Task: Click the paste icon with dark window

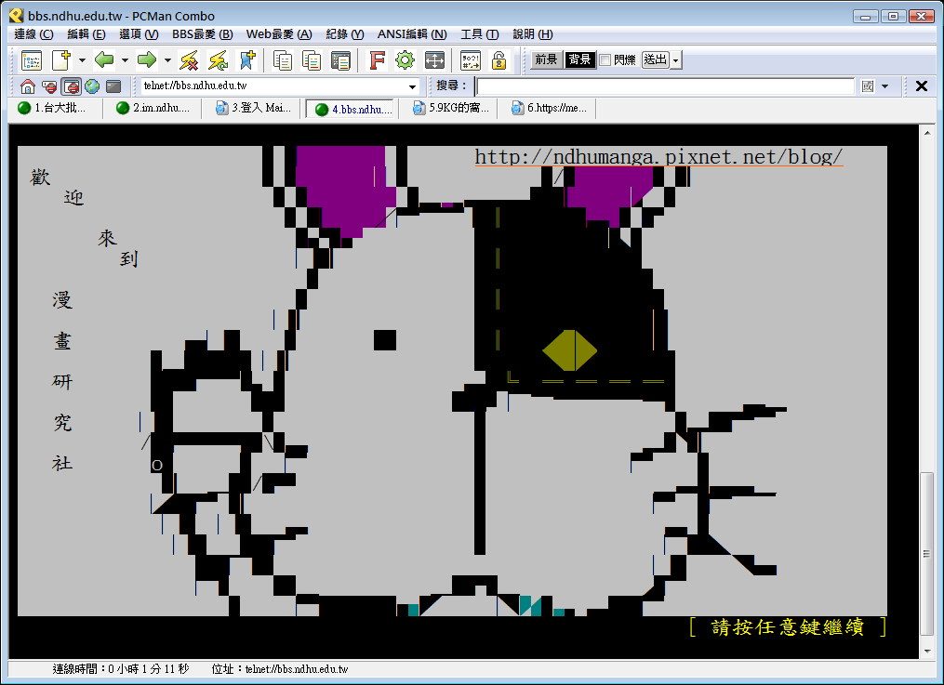Action: click(340, 60)
